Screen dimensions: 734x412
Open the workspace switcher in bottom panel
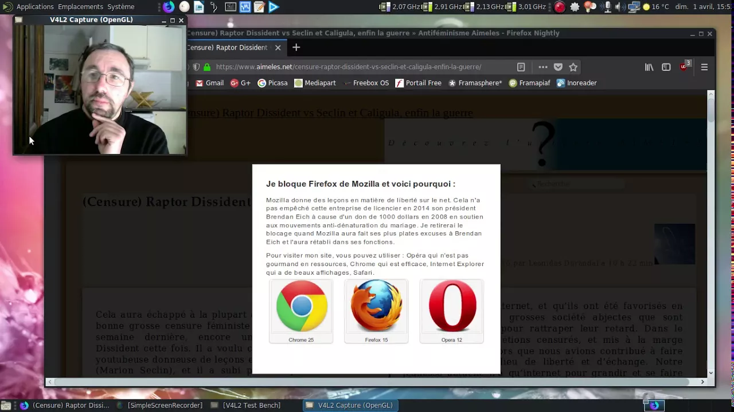(x=654, y=405)
